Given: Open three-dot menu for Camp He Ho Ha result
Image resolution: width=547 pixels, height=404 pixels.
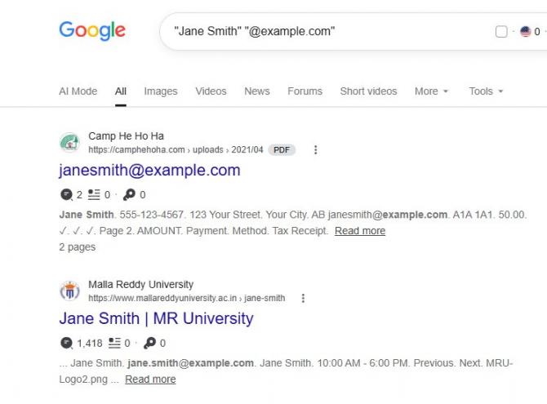Looking at the screenshot, I should (x=315, y=149).
